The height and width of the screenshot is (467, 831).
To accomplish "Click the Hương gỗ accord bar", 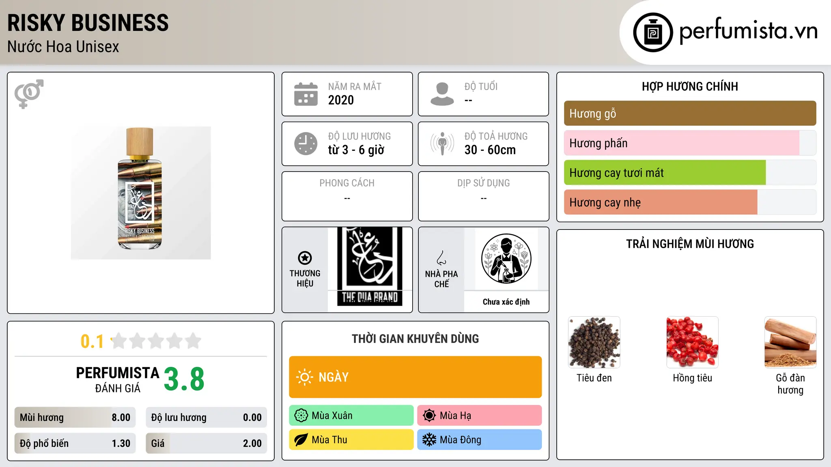I will (x=690, y=114).
